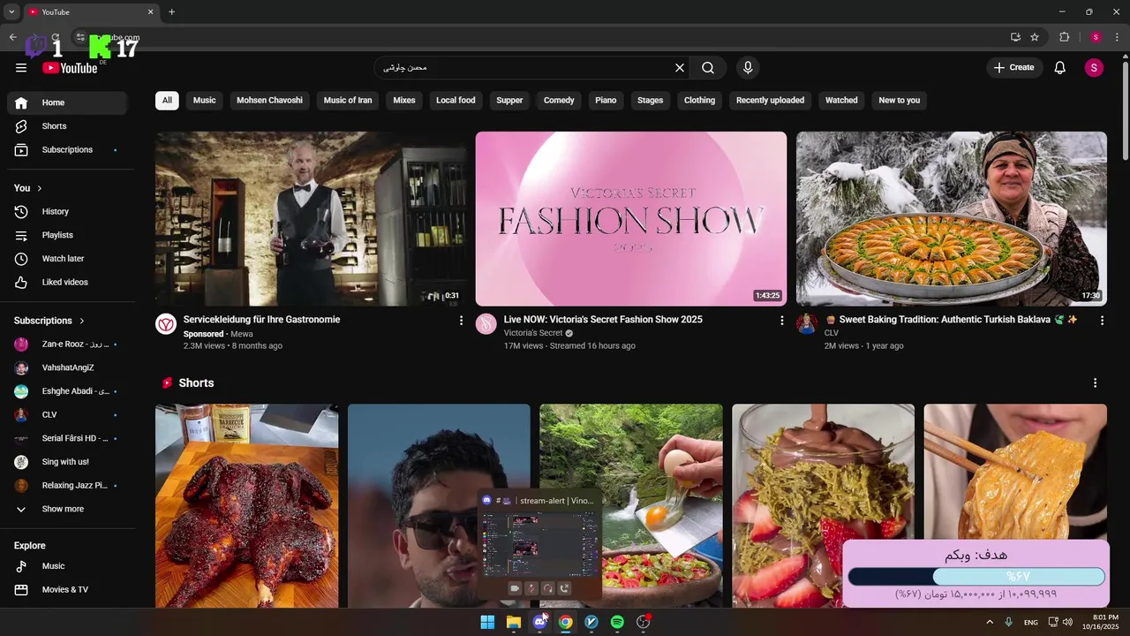Click the Create button
The width and height of the screenshot is (1130, 636).
point(1013,68)
